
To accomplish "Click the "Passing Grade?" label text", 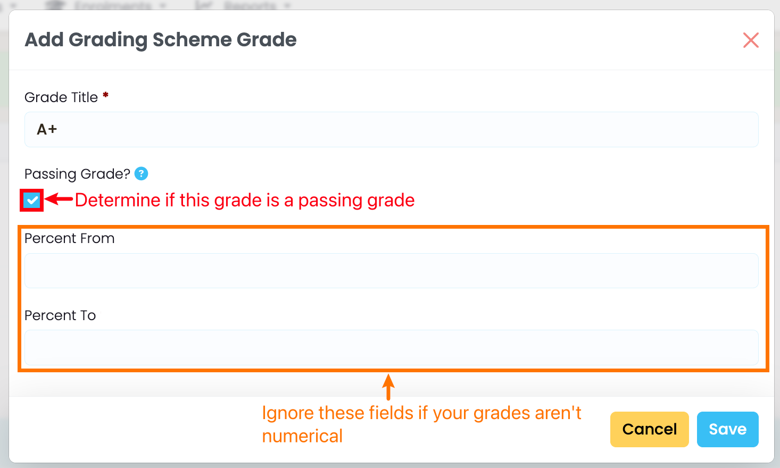I will point(77,174).
